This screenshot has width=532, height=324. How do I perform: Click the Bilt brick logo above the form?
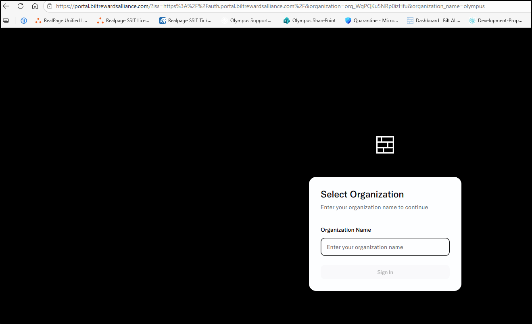pos(385,145)
